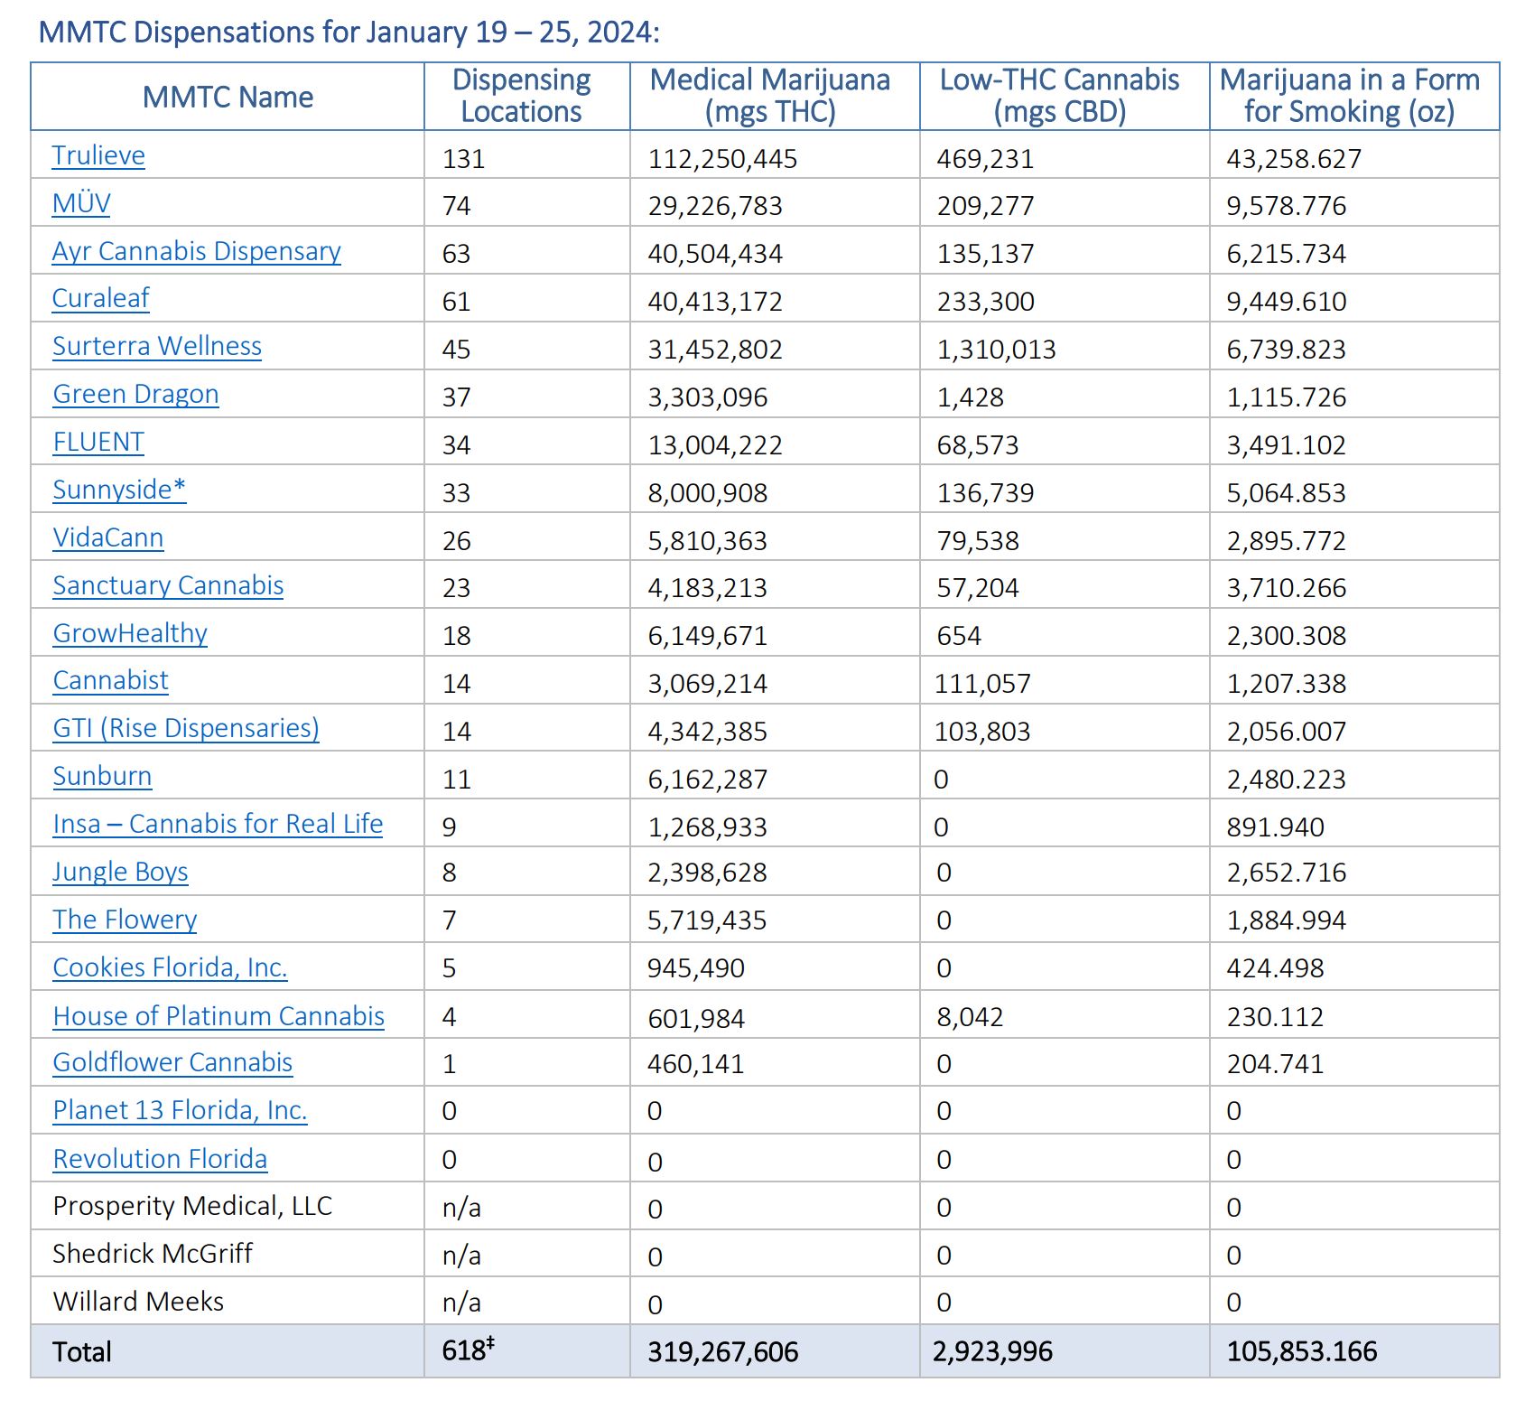Click the MÜV dispensary link
The image size is (1525, 1401).
[x=81, y=203]
